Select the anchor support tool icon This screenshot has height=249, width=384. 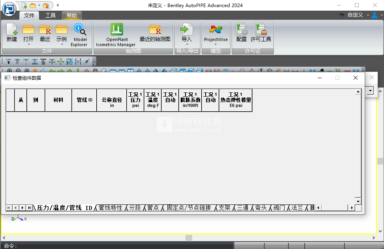coord(9,62)
